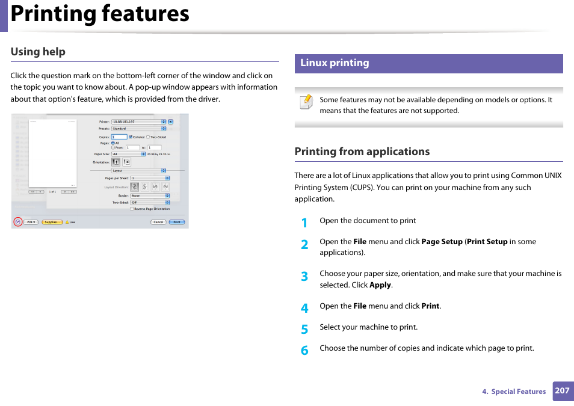The width and height of the screenshot is (574, 406).
Task: Click the 'Printing features' title
Action: point(100,14)
